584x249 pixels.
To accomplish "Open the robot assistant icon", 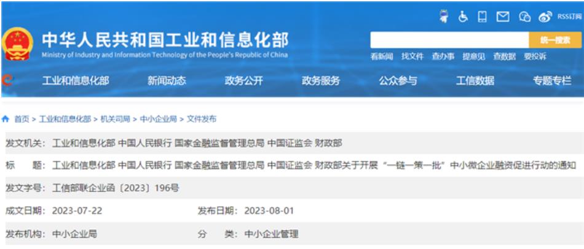I will (443, 17).
